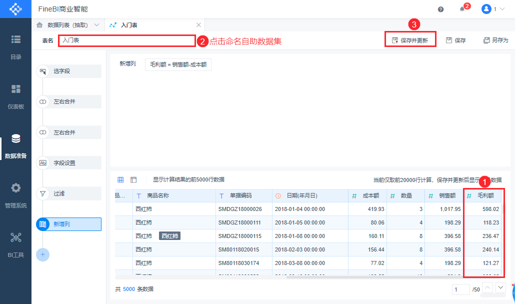Select the 字段设置 step
The image size is (515, 304).
point(68,163)
